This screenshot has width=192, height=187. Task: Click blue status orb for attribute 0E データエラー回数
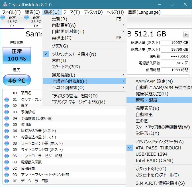[x=7, y=181]
